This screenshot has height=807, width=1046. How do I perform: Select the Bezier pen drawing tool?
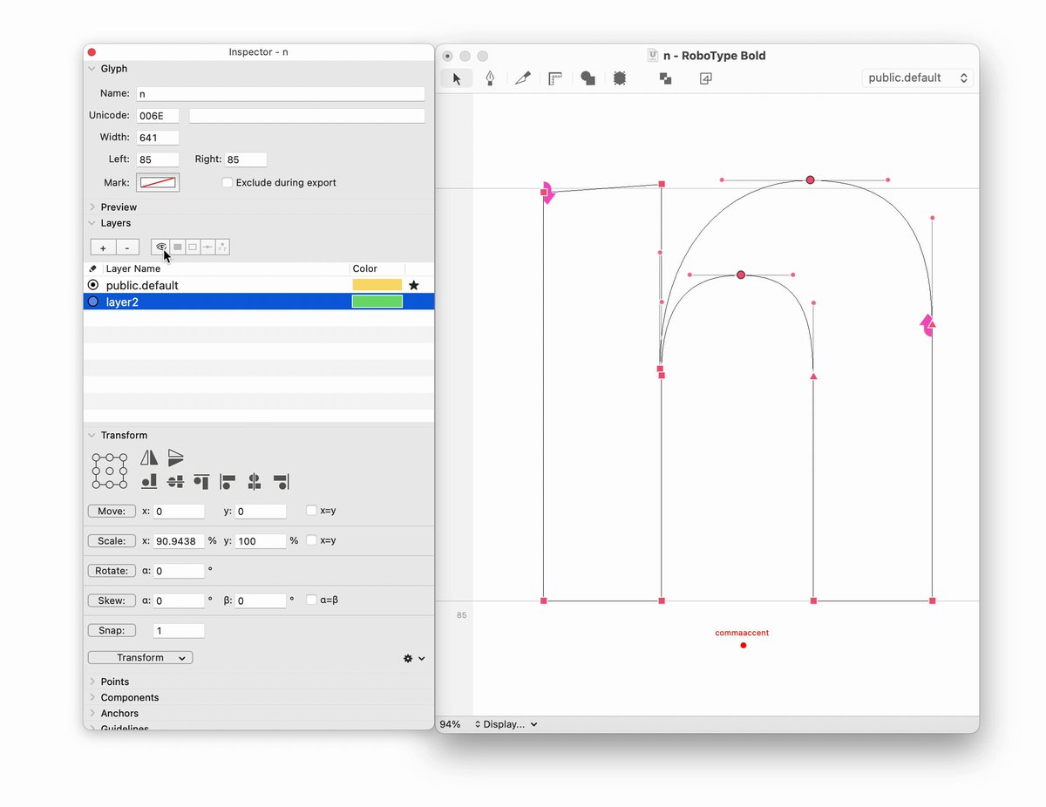(x=490, y=78)
